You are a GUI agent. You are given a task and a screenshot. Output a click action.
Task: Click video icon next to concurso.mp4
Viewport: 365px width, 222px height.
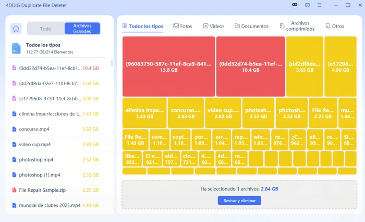[x=14, y=129]
